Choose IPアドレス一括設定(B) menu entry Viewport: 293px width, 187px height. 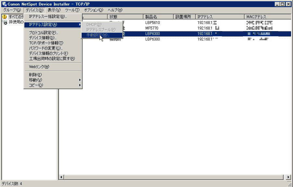pyautogui.click(x=53, y=17)
